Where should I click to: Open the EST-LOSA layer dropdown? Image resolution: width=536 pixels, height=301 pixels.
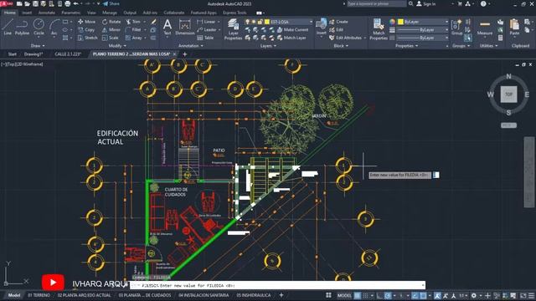pyautogui.click(x=311, y=22)
